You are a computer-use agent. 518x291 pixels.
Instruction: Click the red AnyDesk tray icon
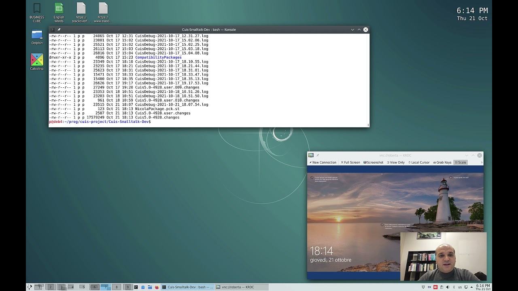click(x=435, y=287)
